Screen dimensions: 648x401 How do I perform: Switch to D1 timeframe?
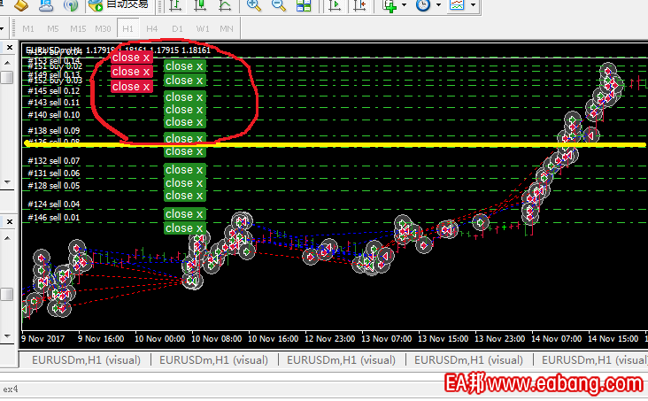coord(177,28)
